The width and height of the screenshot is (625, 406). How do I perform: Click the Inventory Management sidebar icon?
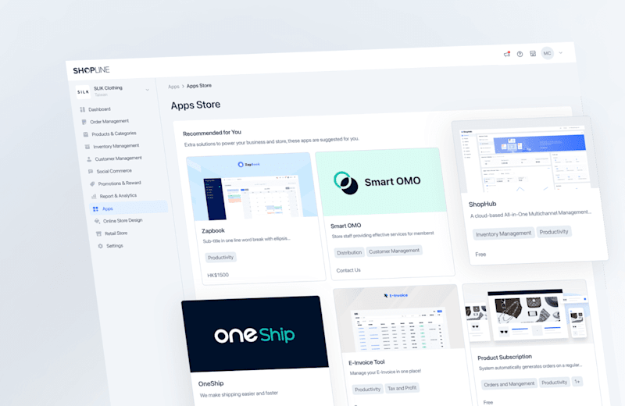click(87, 147)
